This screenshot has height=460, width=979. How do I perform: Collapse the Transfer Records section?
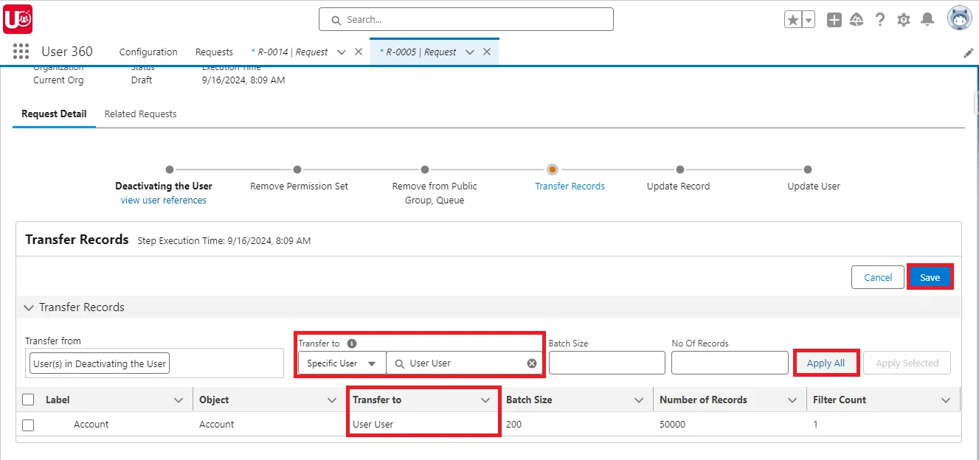[28, 307]
